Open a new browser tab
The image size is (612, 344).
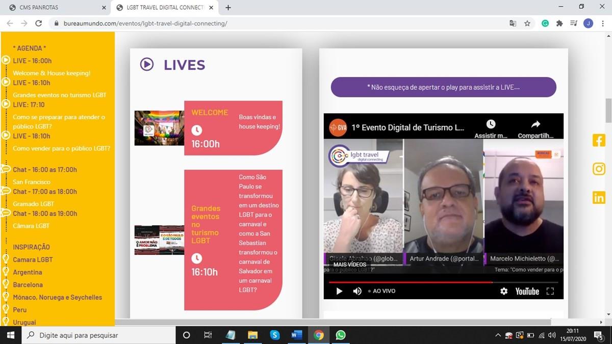pos(228,8)
